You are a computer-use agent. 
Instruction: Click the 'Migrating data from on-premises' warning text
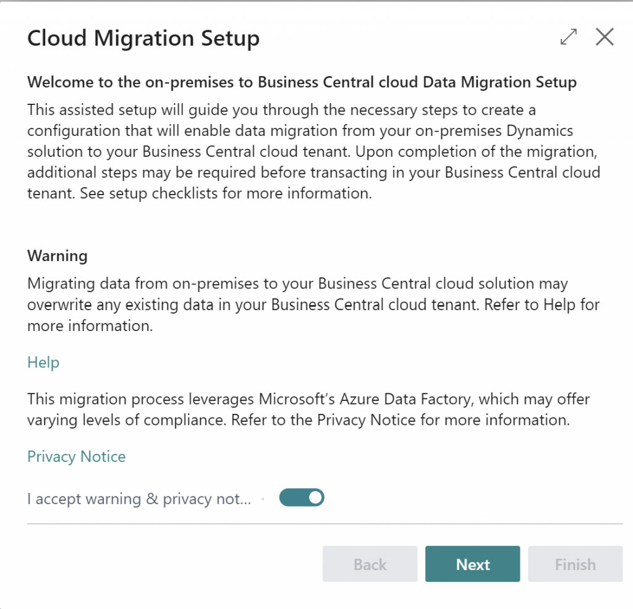(313, 304)
